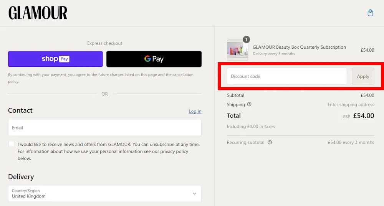Enable GLAMOUR news and offers checkbox
Screen dimensions: 384x206
pyautogui.click(x=11, y=144)
